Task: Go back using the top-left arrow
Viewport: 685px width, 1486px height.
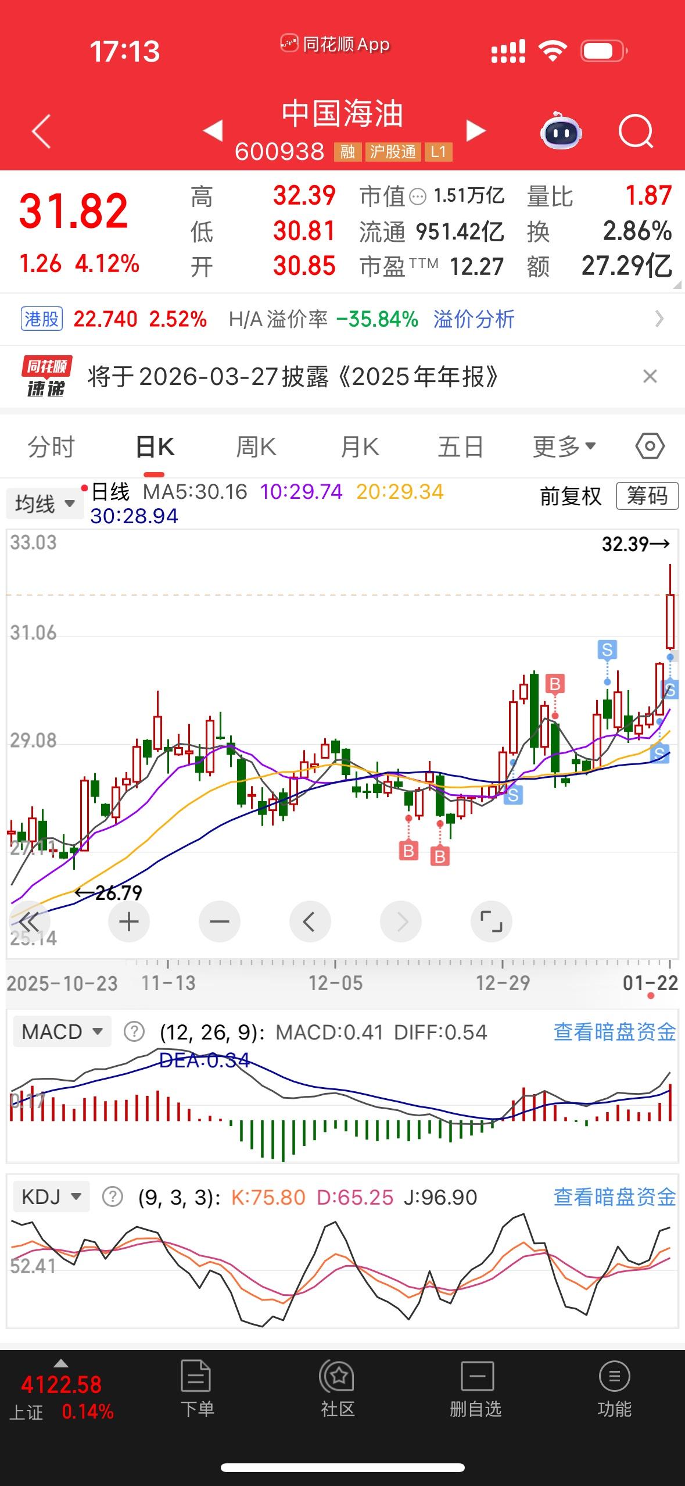Action: (x=41, y=131)
